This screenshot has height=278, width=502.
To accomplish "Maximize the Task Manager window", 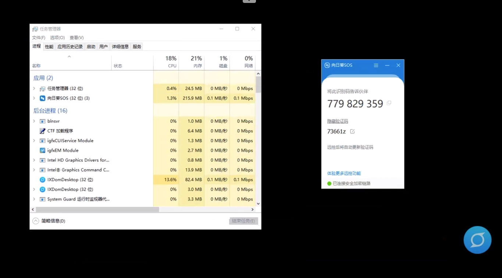I will point(237,29).
